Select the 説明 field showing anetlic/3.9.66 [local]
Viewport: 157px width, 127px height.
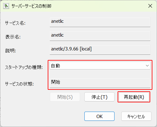click(100, 50)
